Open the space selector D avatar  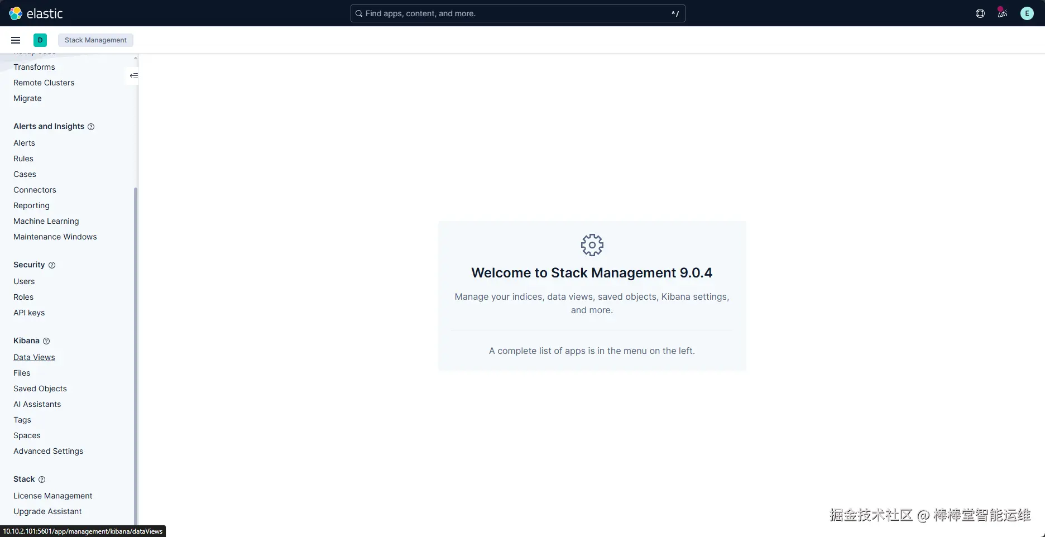tap(40, 40)
